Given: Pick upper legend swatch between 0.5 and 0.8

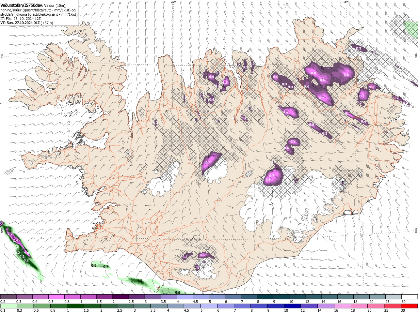Looking at the screenshot, I should [x=56, y=297].
